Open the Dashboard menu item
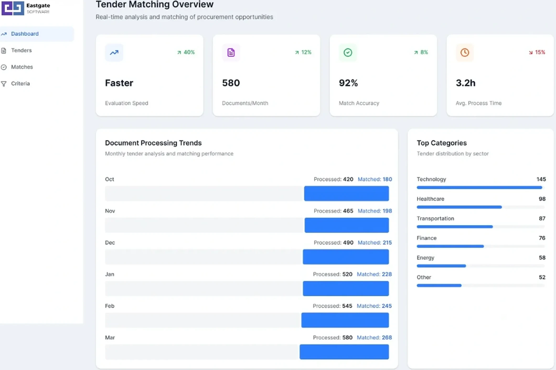 pos(37,34)
